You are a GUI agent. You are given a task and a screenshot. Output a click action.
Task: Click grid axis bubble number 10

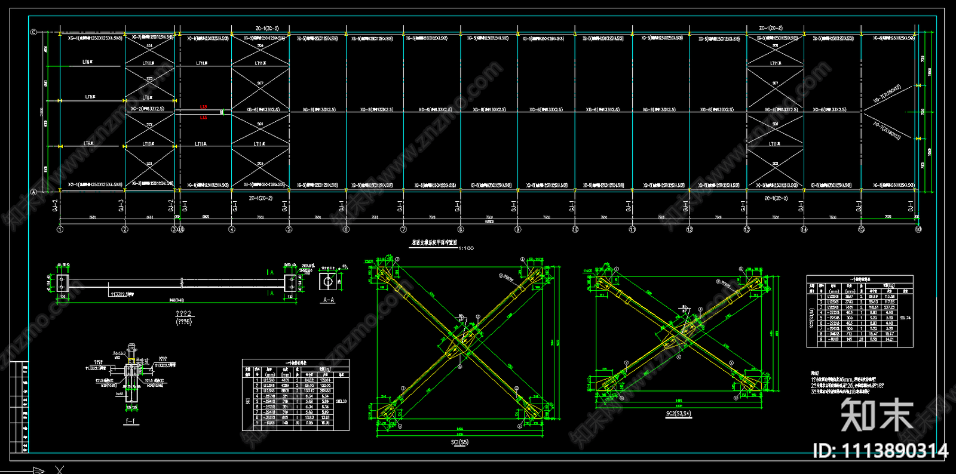click(x=575, y=229)
